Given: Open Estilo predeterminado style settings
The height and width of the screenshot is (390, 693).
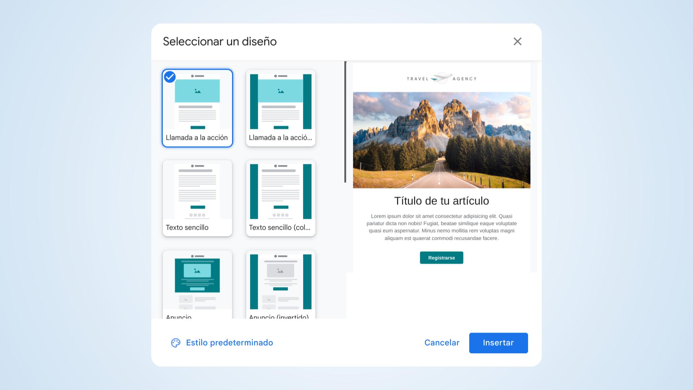Looking at the screenshot, I should 222,343.
